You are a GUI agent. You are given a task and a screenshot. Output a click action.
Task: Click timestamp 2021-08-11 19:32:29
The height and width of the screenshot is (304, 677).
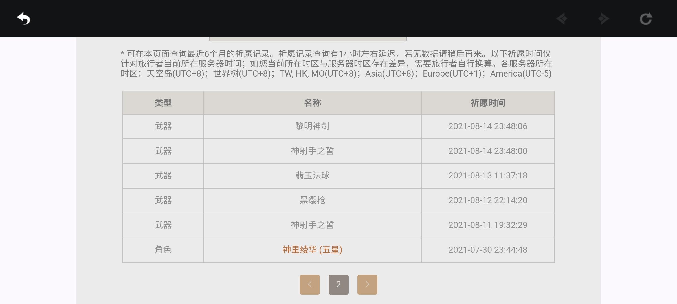(488, 225)
